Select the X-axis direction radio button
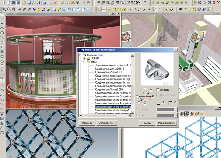The image size is (221, 158). click(x=153, y=97)
